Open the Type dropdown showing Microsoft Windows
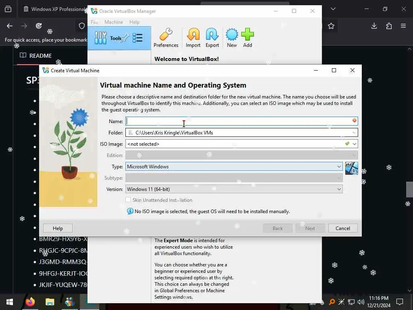The image size is (413, 310). pos(234,167)
